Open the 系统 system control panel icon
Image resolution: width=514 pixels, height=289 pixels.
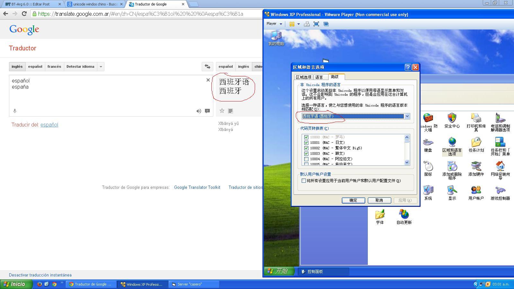(x=428, y=193)
